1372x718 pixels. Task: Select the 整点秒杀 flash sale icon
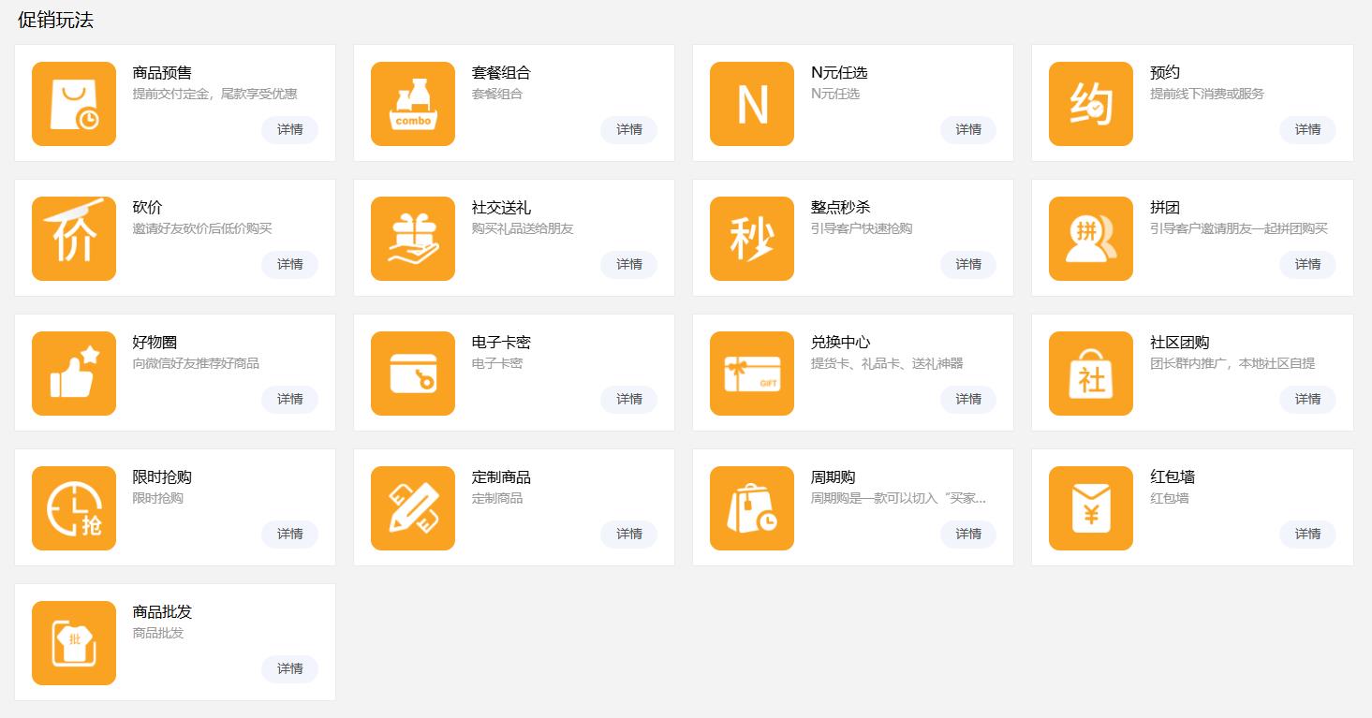[752, 239]
